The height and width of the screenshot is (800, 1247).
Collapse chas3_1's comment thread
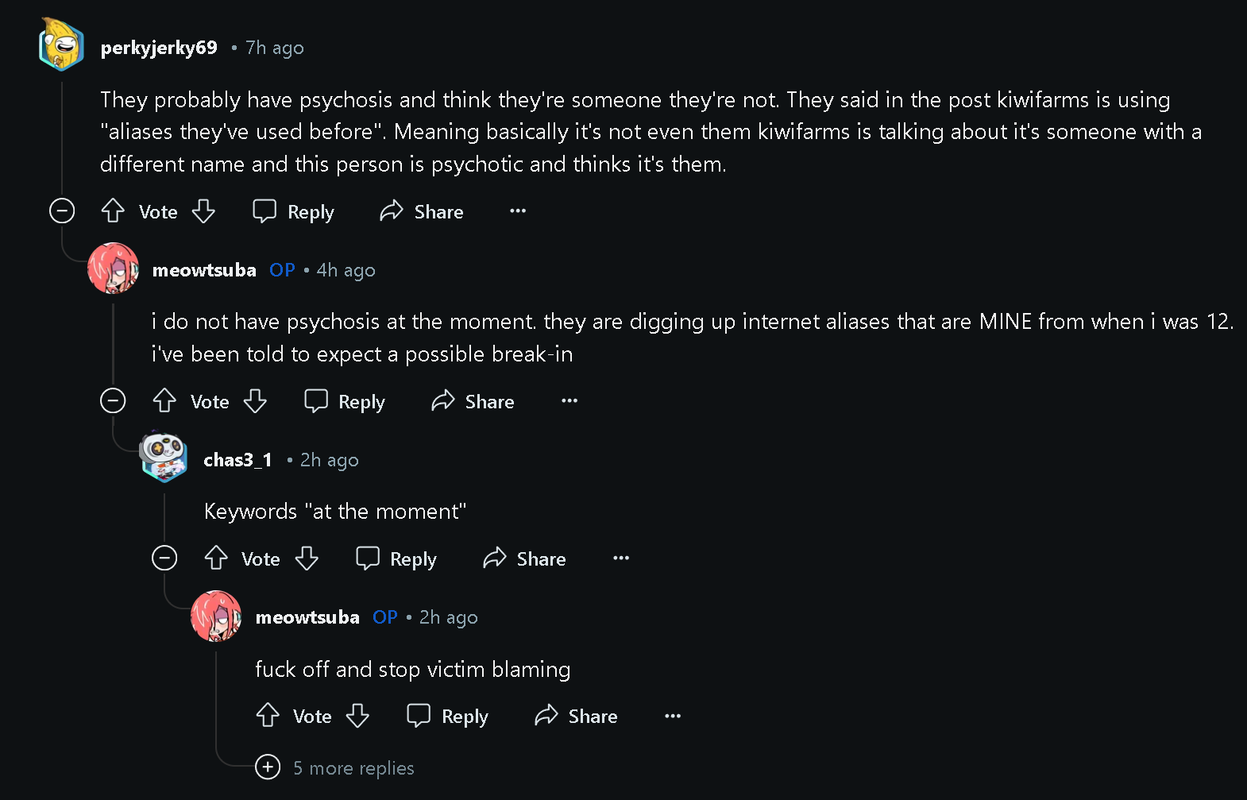tap(164, 558)
